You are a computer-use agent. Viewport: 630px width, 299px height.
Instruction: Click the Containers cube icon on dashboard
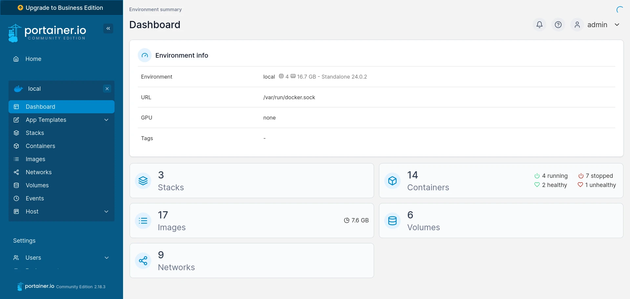click(392, 181)
